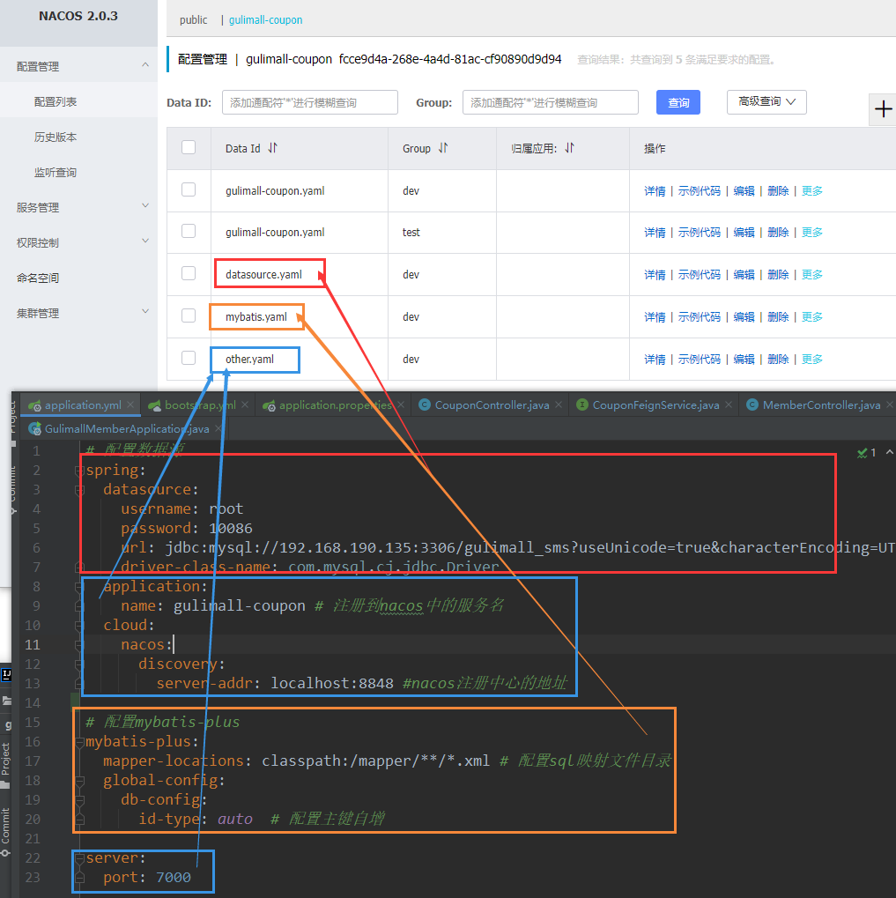896x898 pixels.
Task: Switch to the gulimall-coupon namespace tab
Action: tap(266, 20)
